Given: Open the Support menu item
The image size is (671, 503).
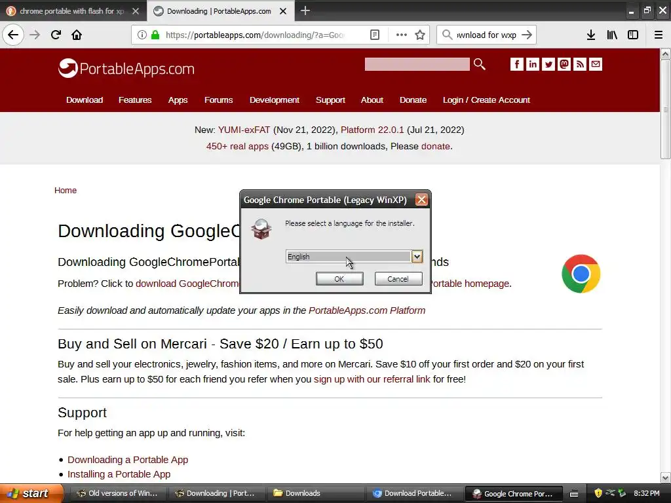Looking at the screenshot, I should (330, 100).
